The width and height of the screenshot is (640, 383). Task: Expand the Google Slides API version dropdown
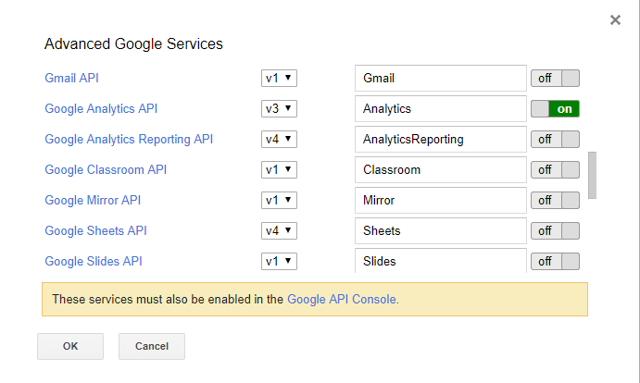pos(279,262)
